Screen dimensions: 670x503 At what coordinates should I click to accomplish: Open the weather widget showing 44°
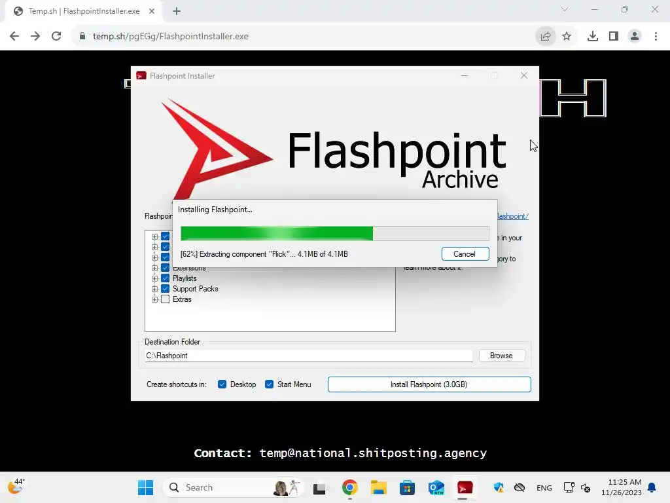(x=16, y=487)
